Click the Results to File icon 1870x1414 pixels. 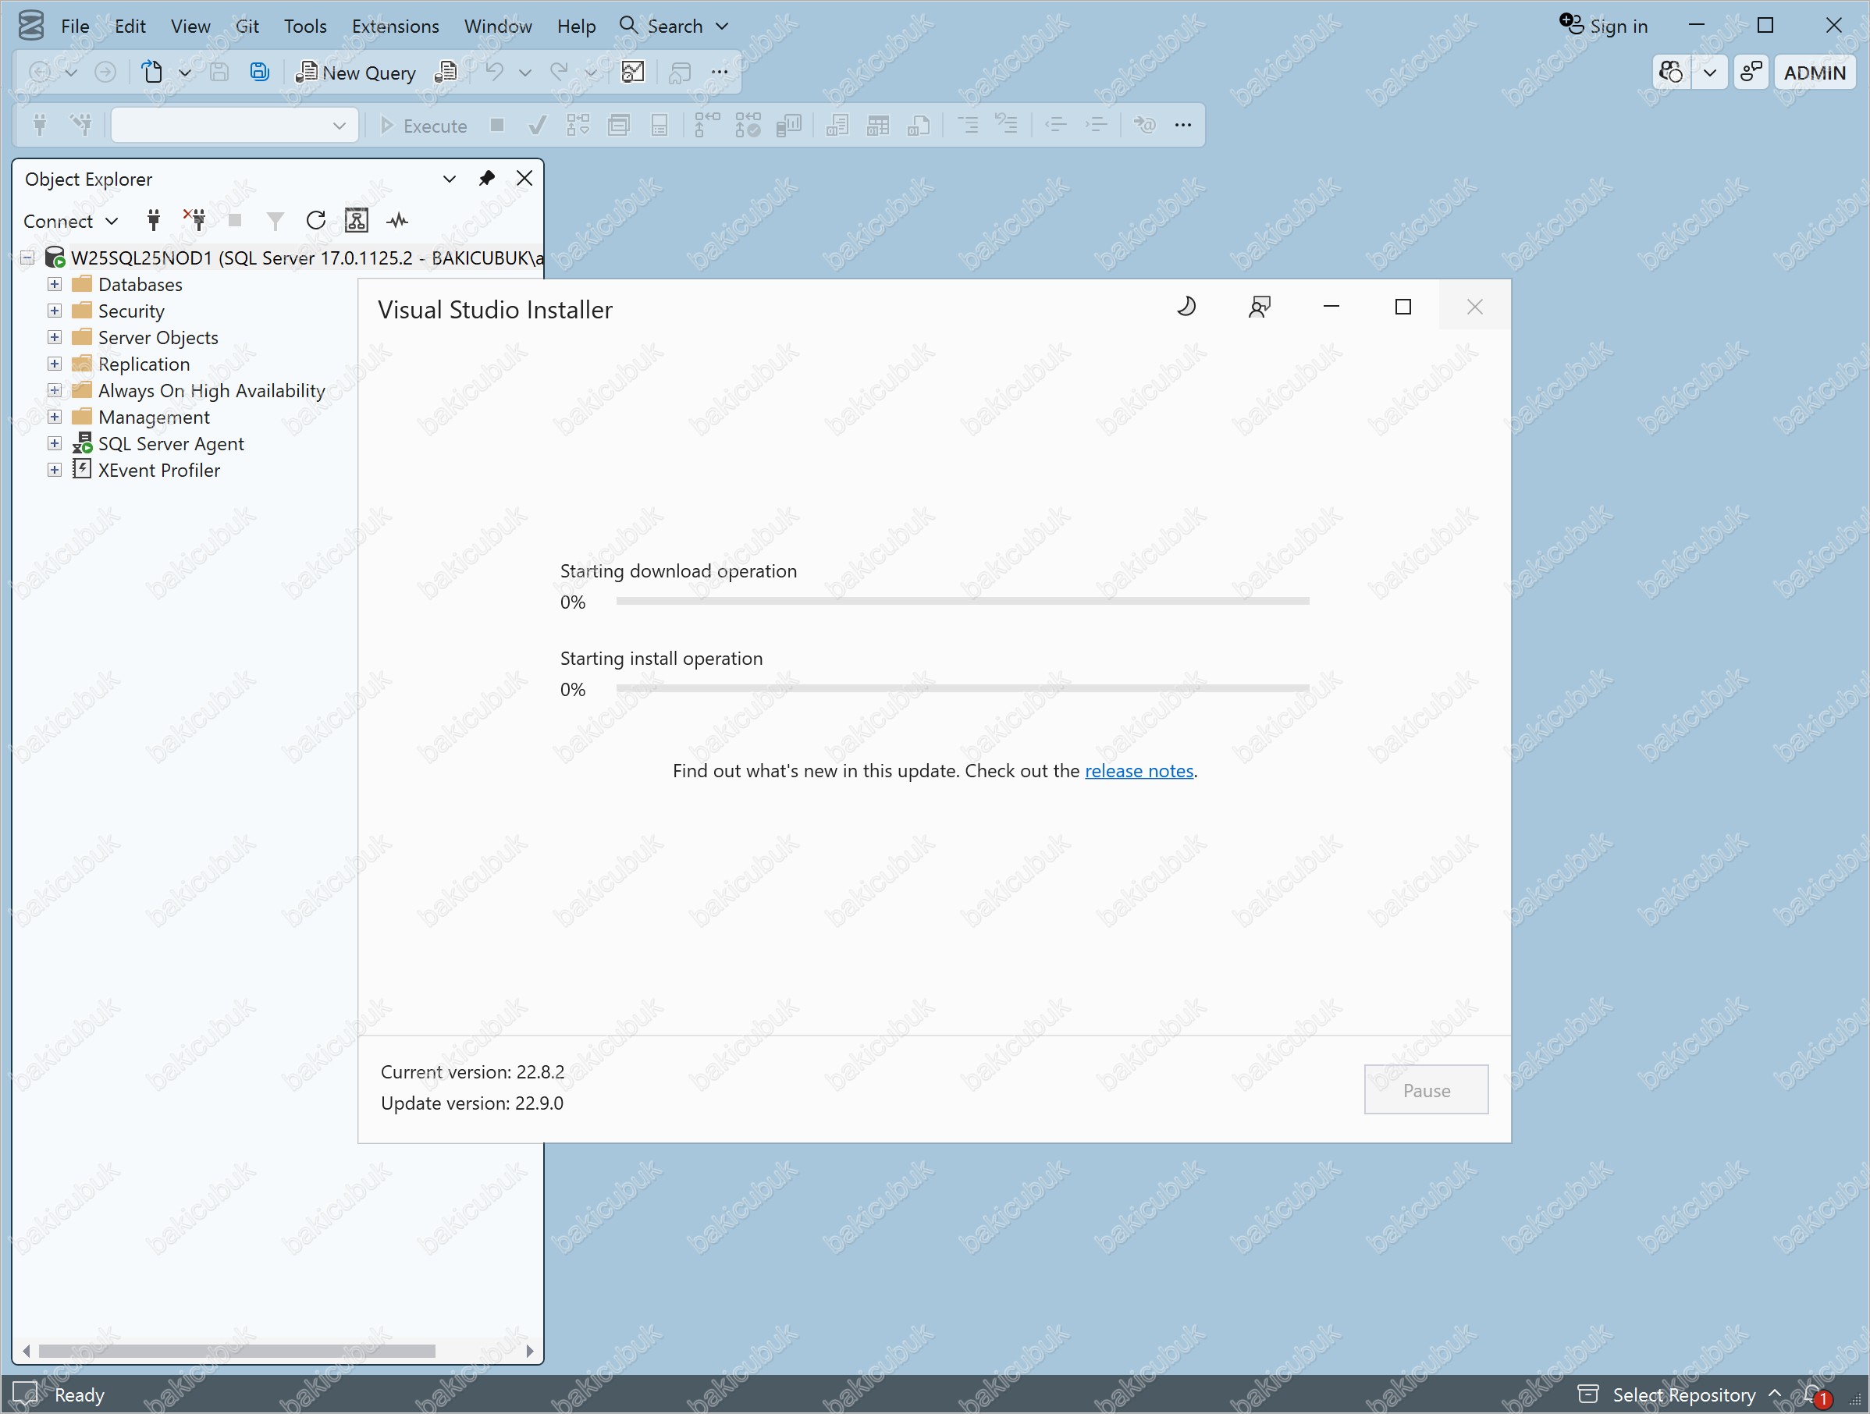[919, 125]
